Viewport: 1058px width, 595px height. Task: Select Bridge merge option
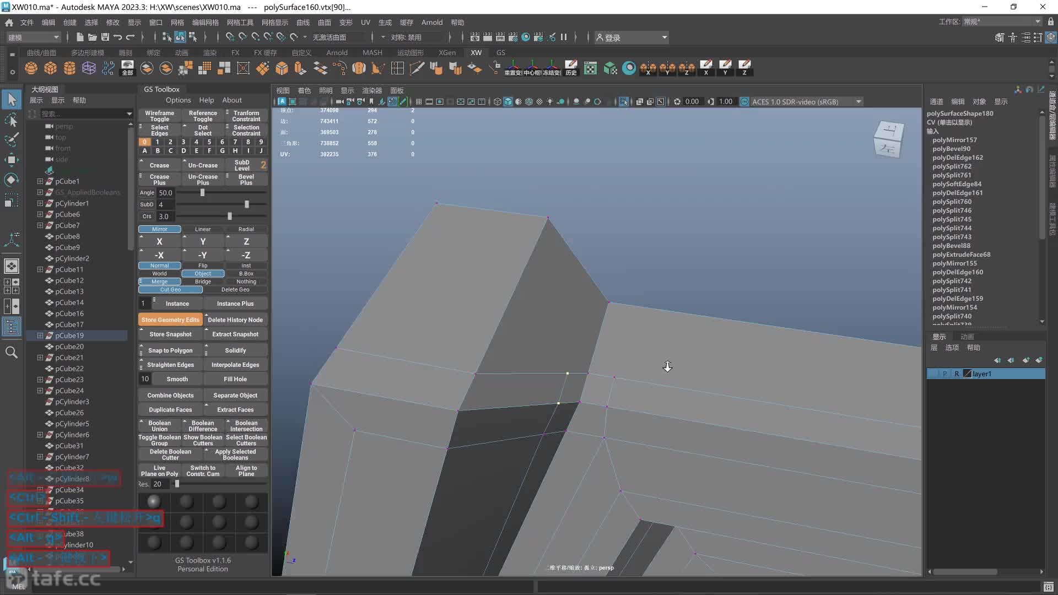203,282
